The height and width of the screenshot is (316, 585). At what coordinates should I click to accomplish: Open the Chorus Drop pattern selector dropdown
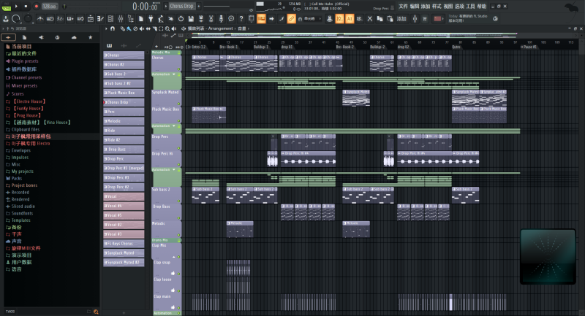pyautogui.click(x=182, y=7)
